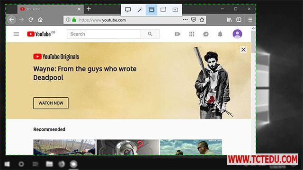The width and height of the screenshot is (303, 170).
Task: Click the WATCH NOW button
Action: 51,103
